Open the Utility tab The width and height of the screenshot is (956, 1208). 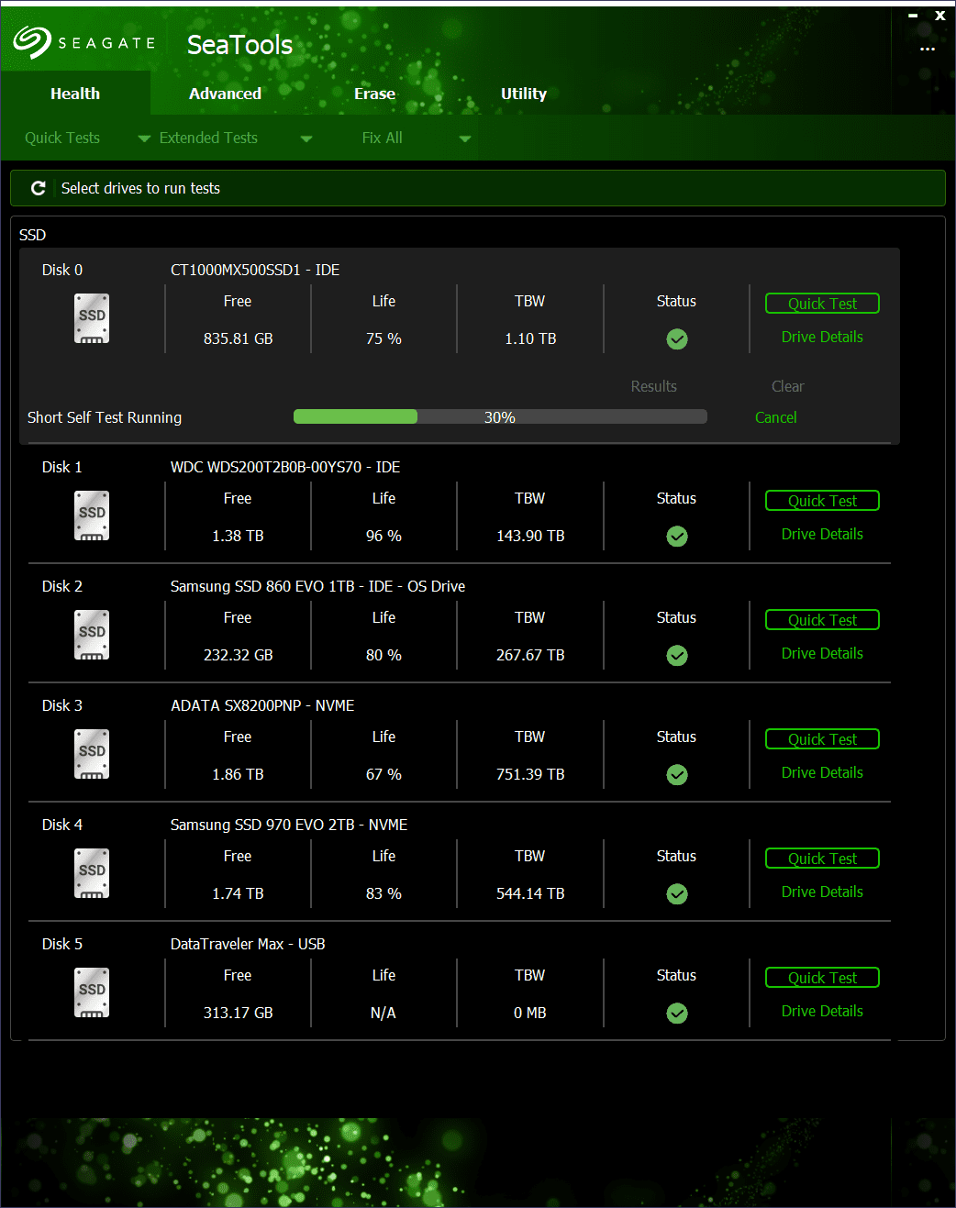pyautogui.click(x=523, y=94)
